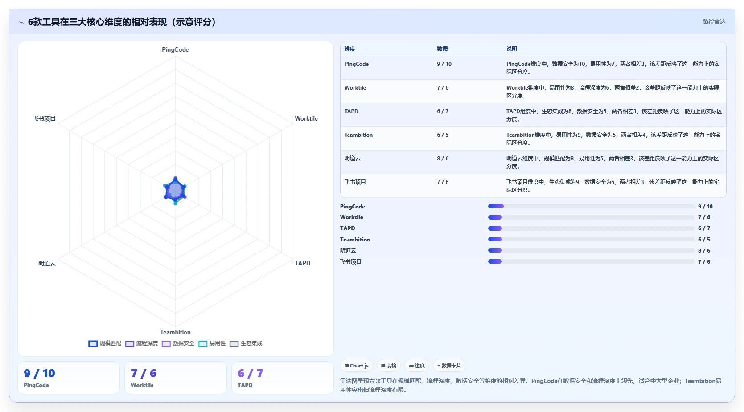Click the 8 / 6 value in table
The image size is (744, 412).
point(443,159)
